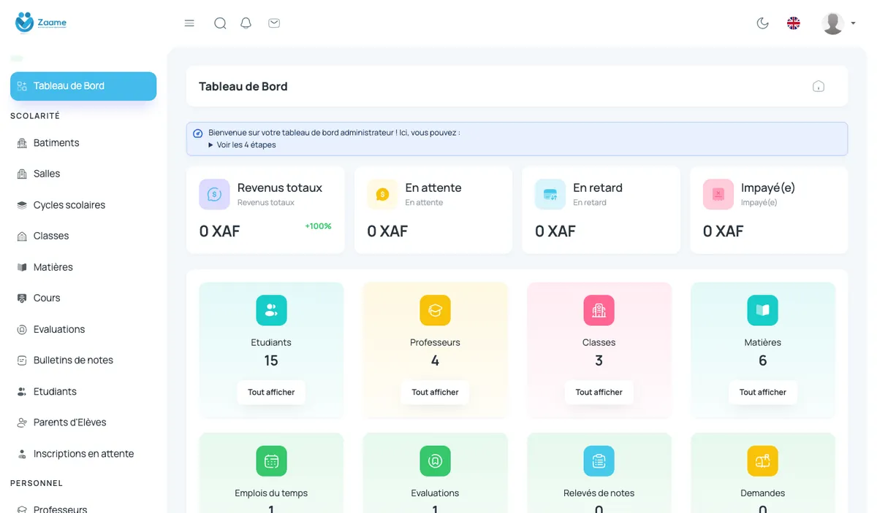The image size is (877, 513).
Task: Open the search icon in top bar
Action: (220, 23)
